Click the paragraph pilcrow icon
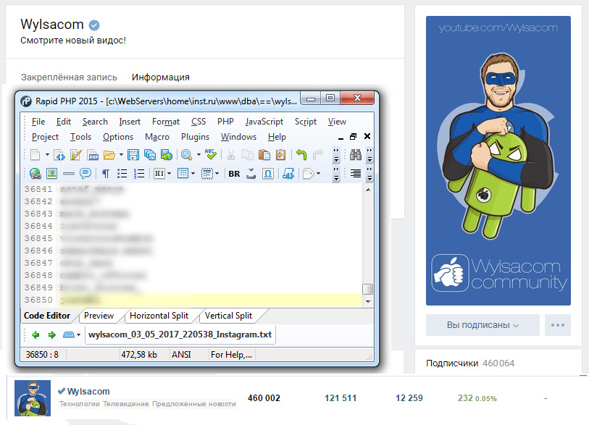The height and width of the screenshot is (425, 589). 105,173
